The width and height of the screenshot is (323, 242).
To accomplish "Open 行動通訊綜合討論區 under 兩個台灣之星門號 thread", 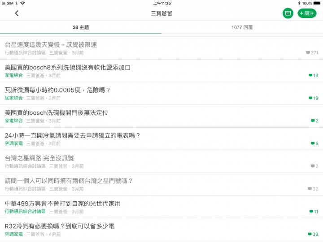I will 25,189.
